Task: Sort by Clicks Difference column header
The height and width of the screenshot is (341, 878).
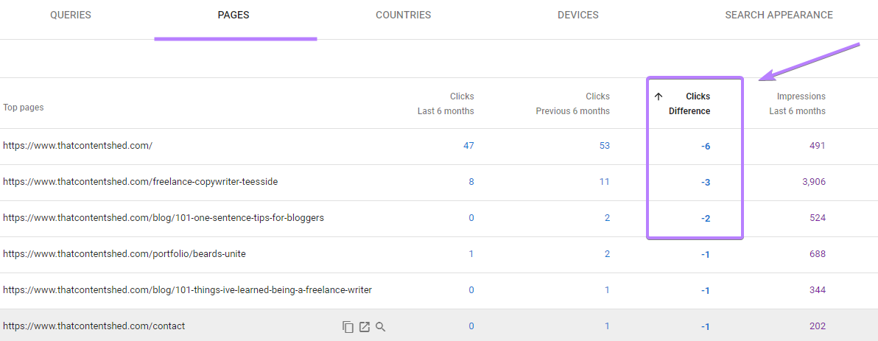Action: click(x=689, y=104)
